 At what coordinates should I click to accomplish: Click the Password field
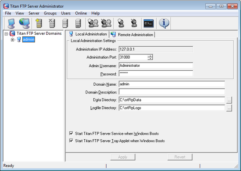tap(156, 73)
